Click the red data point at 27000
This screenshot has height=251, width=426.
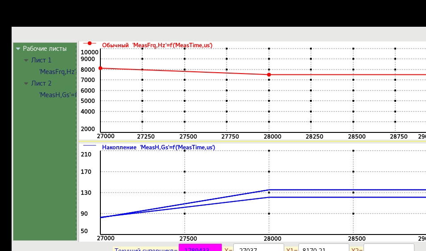100,68
